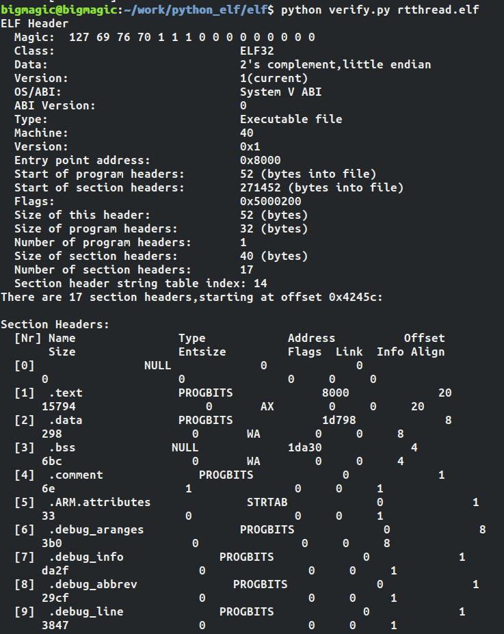Click the command text 'python verify.py rtthread.elf'
Image resolution: width=504 pixels, height=634 pixels.
coord(380,10)
